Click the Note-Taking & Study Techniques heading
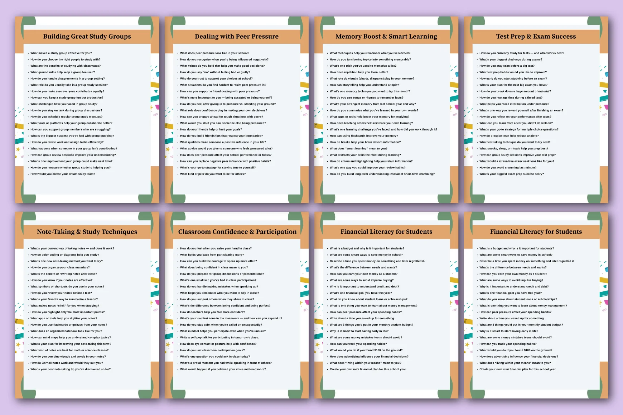623x415 pixels. tap(87, 232)
